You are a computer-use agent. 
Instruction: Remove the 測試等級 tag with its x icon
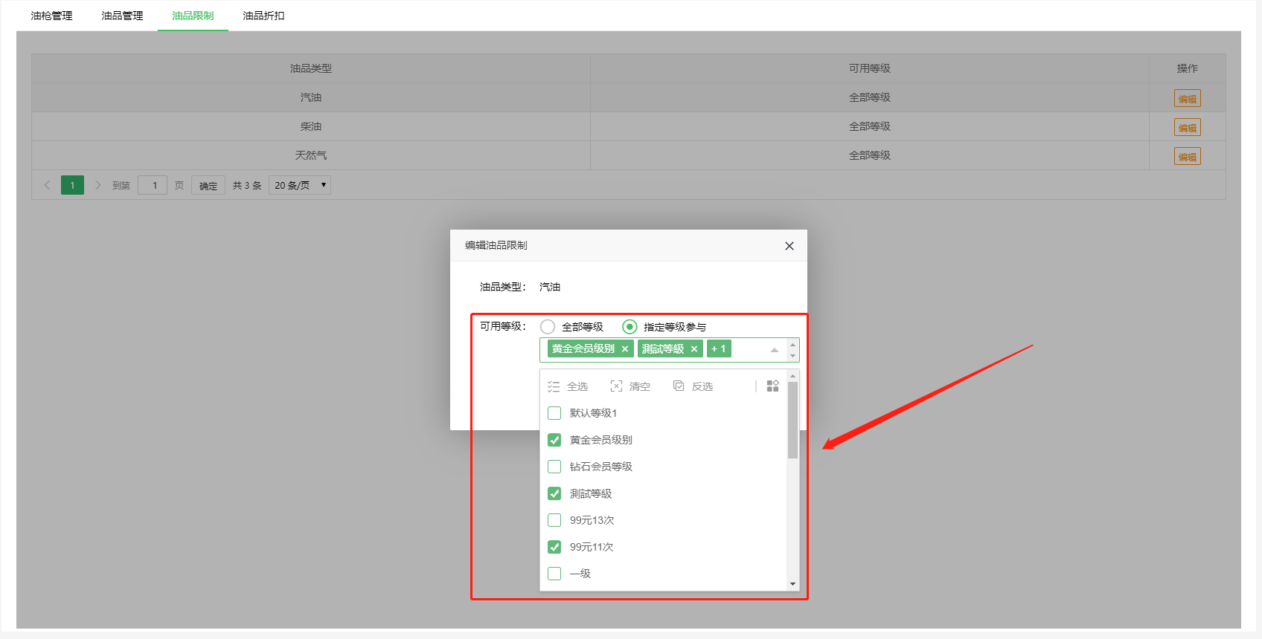click(694, 349)
